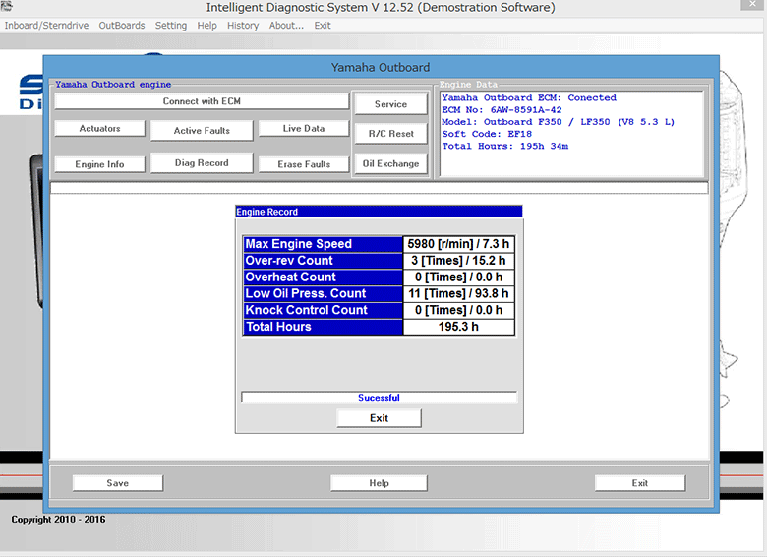Open the Actuators tests
Image resolution: width=767 pixels, height=557 pixels.
coord(99,128)
